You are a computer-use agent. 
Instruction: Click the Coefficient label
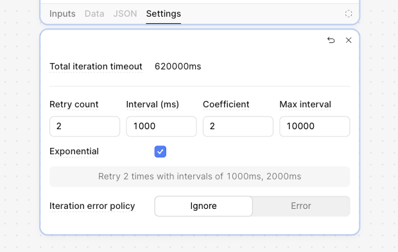coord(226,104)
